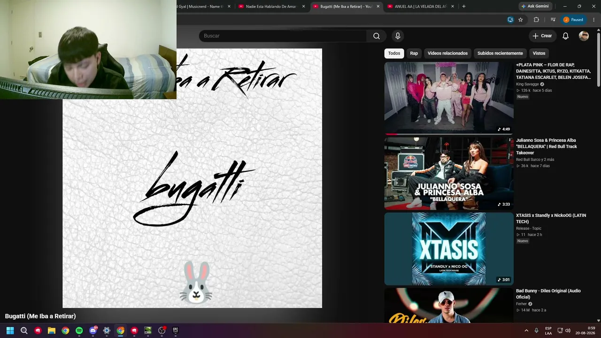The image size is (601, 338).
Task: Open the XTASIS video thumbnail
Action: click(x=449, y=249)
